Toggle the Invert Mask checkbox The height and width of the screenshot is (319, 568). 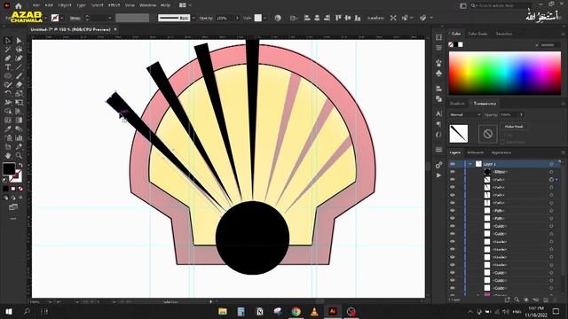point(503,143)
